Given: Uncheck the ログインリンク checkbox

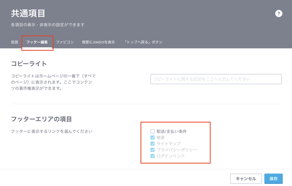Looking at the screenshot, I should 153,156.
